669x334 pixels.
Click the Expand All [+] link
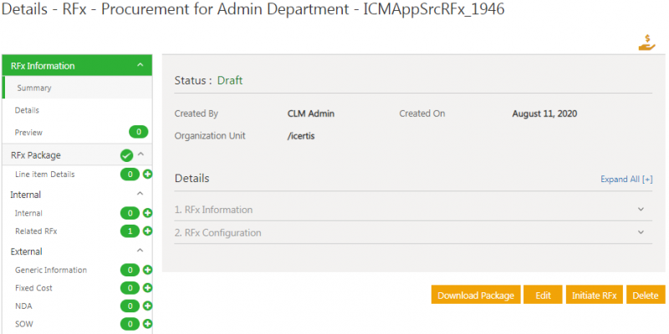point(626,179)
